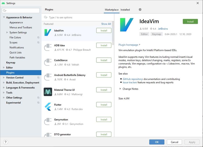Click Show All featured plugins
Image resolution: width=203 pixels, height=147 pixels.
(106, 24)
